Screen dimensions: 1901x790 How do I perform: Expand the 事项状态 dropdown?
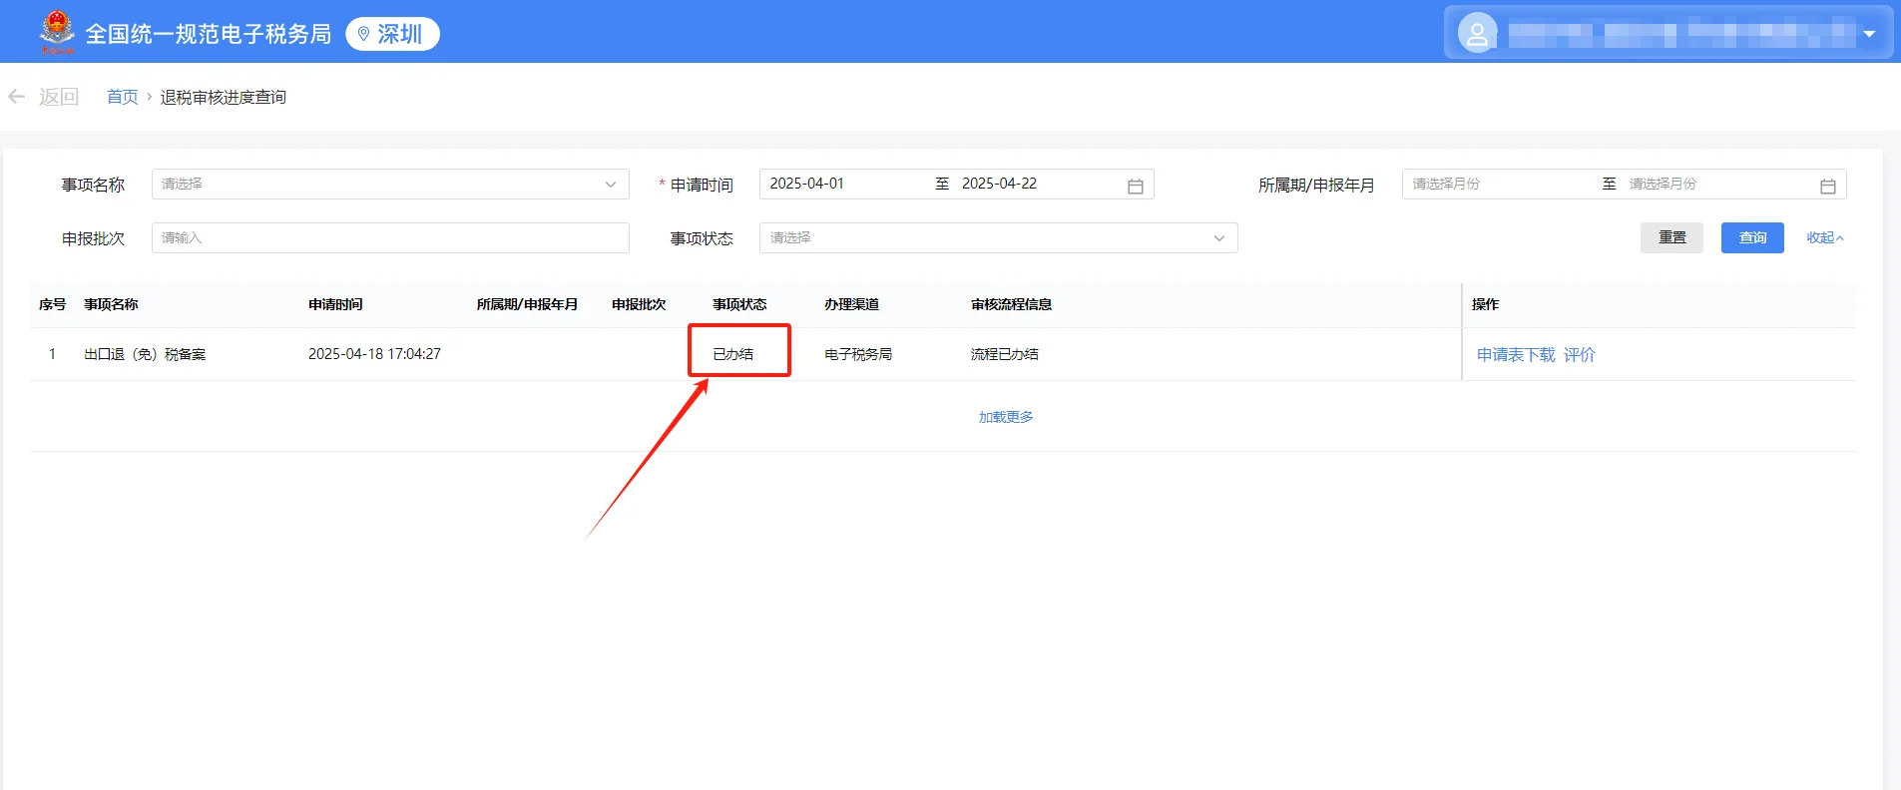tap(998, 237)
